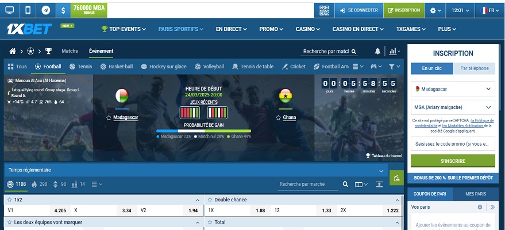
Task: Collapse the Total market
Action: point(397,223)
